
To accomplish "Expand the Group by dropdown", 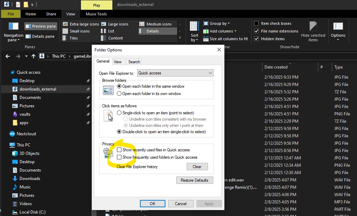I will (x=218, y=23).
